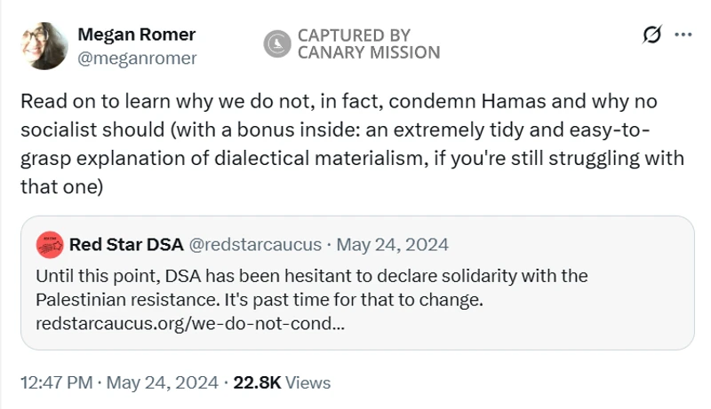The image size is (711, 409).
Task: Open the three-dot more options menu
Action: pos(683,35)
